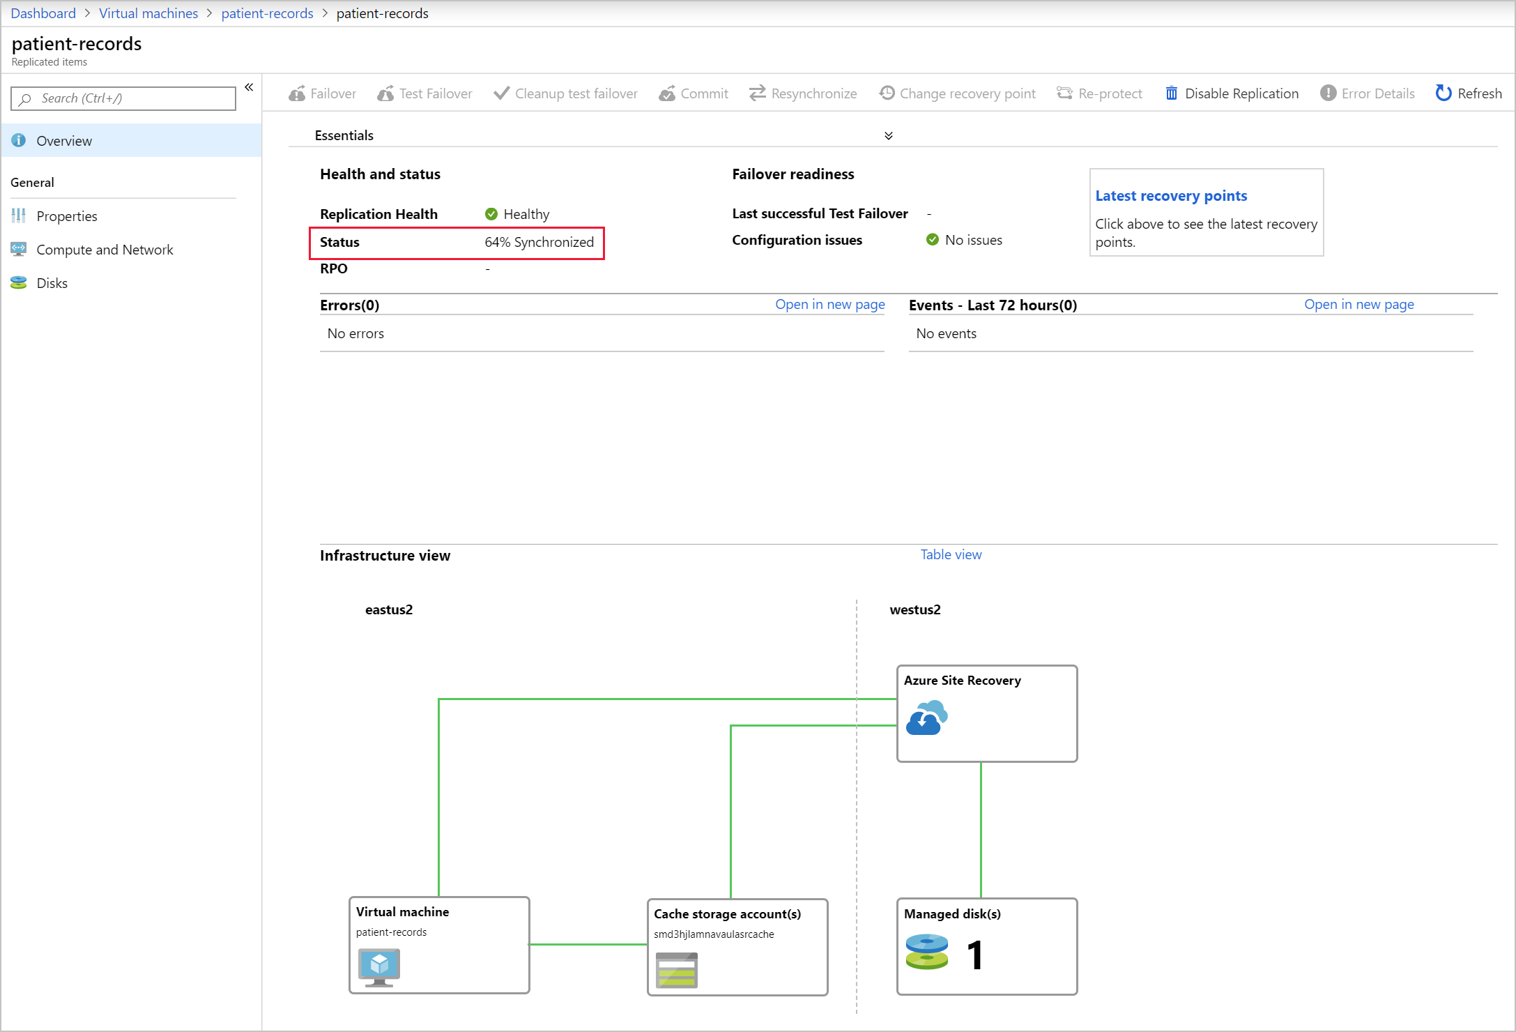Image resolution: width=1516 pixels, height=1032 pixels.
Task: Open Errors section in new page
Action: (830, 304)
